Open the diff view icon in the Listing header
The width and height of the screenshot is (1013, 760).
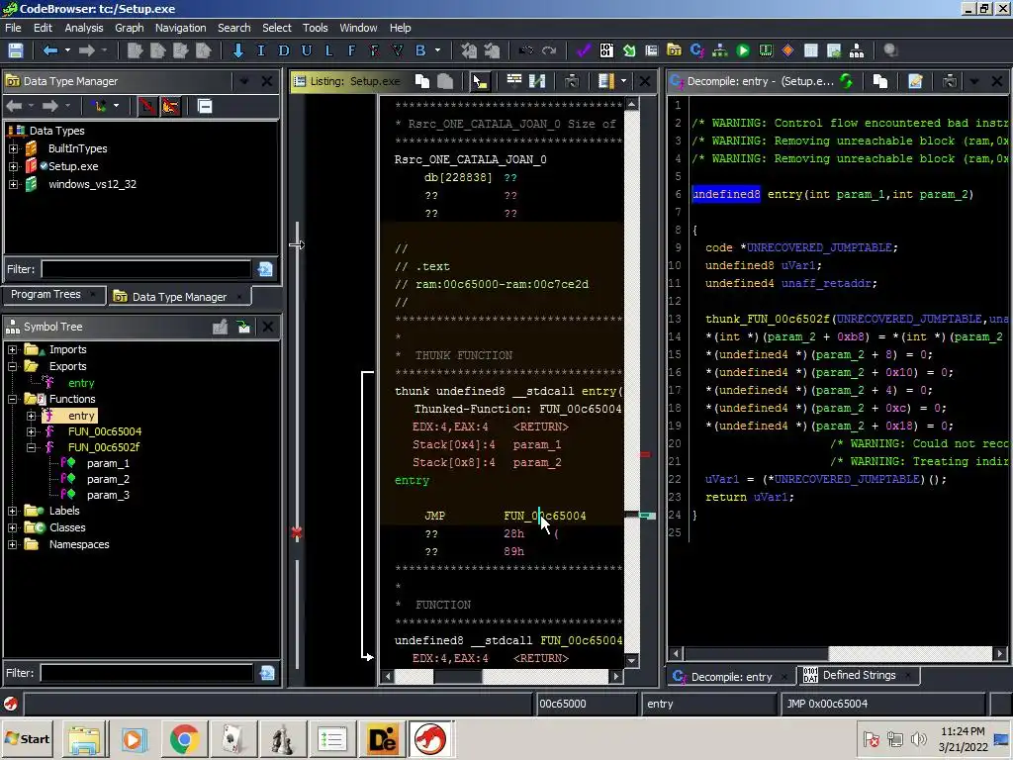point(537,81)
